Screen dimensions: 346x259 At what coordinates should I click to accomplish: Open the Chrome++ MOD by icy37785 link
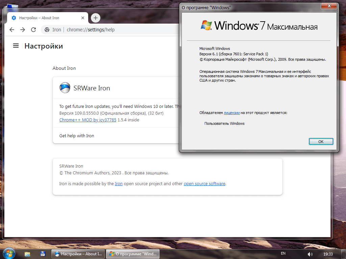coord(88,120)
